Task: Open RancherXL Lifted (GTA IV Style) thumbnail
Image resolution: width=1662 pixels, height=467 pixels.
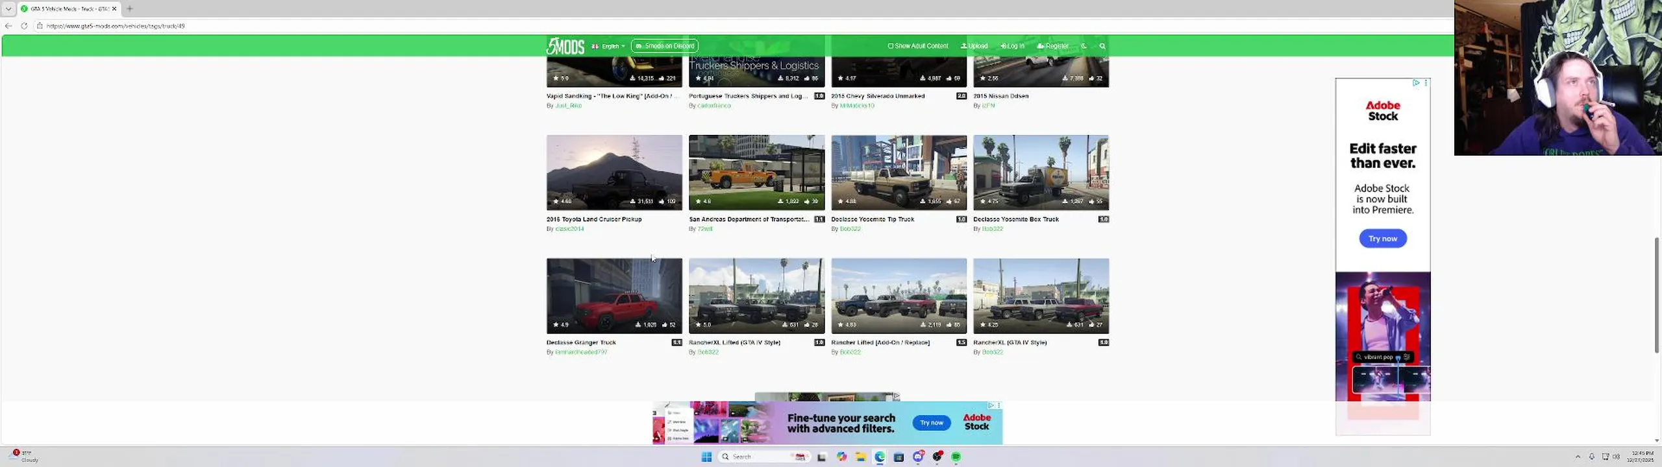Action: (756, 296)
